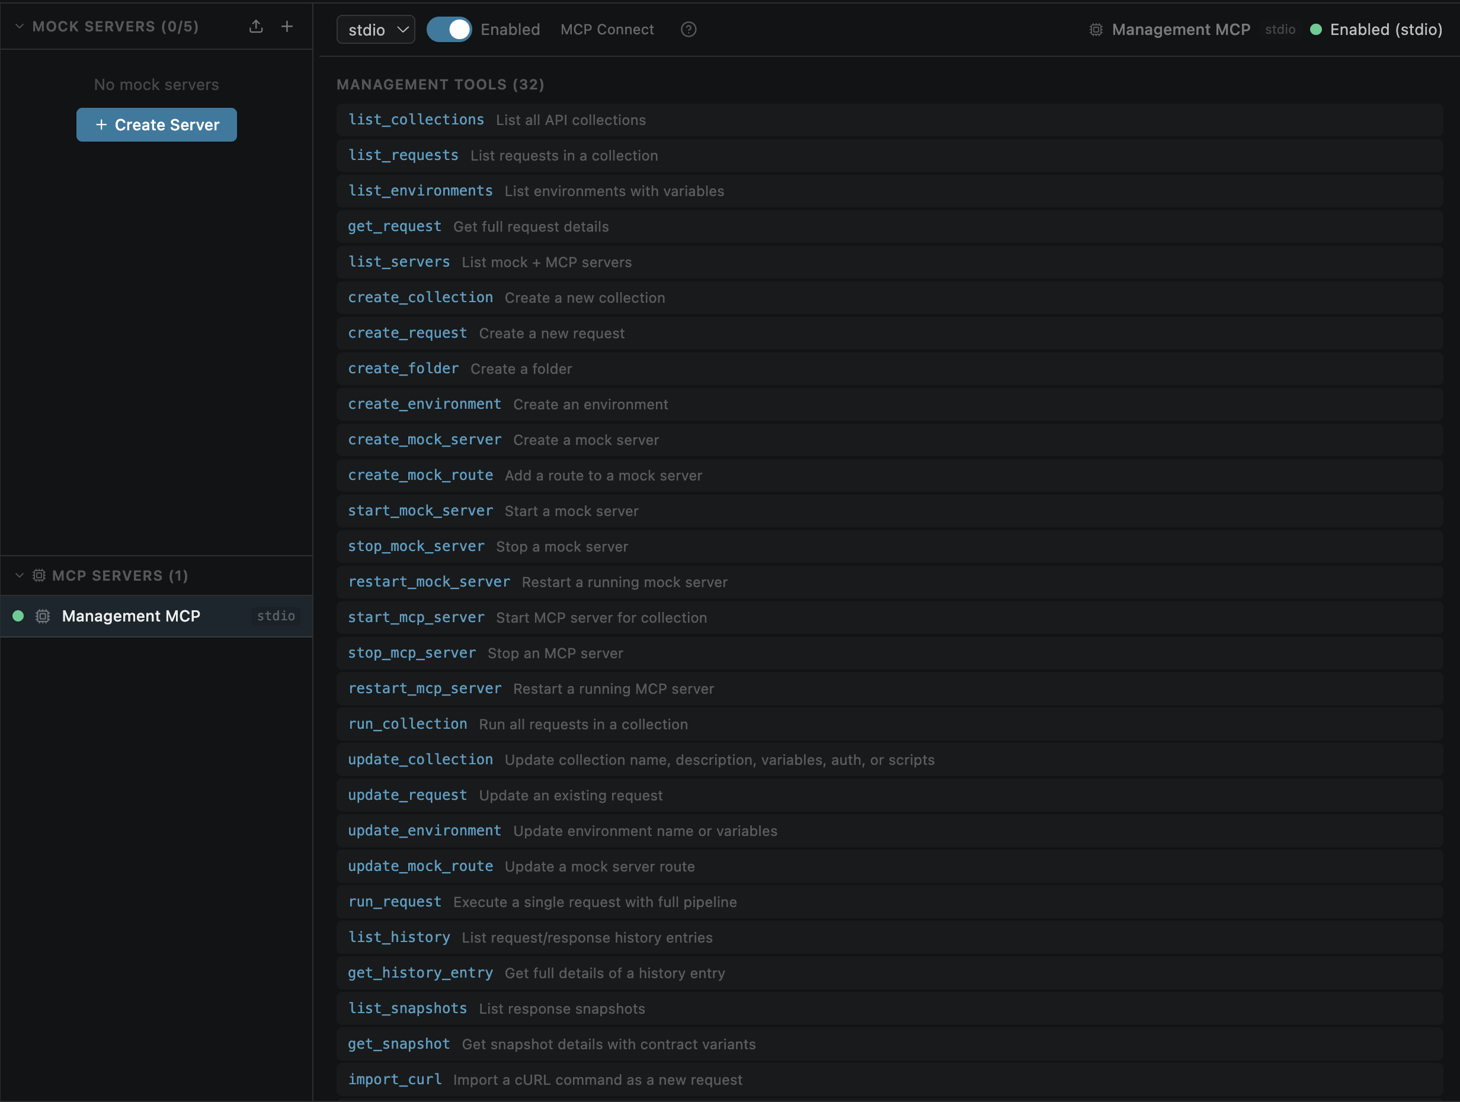
Task: Open the run_collection tool entry
Action: point(890,725)
